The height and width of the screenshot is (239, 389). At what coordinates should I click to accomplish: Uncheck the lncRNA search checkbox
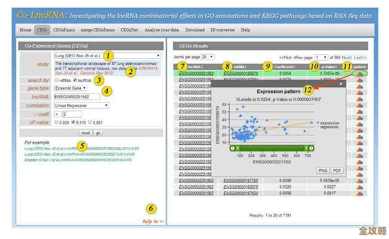pyautogui.click(x=75, y=80)
